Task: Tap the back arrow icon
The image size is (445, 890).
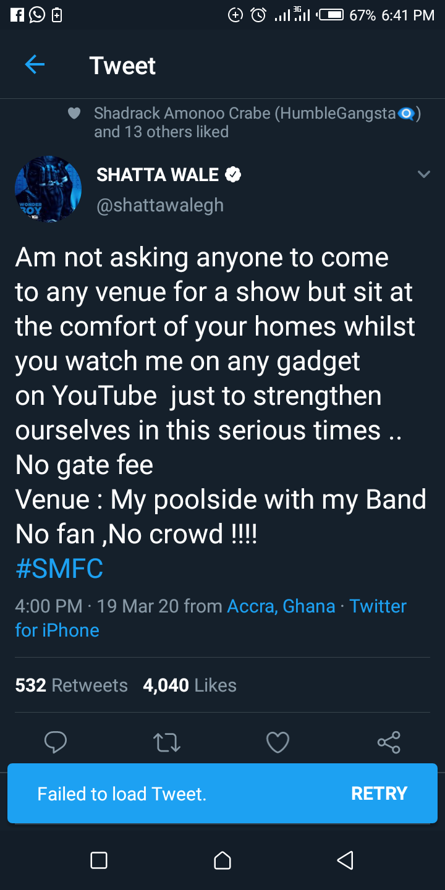Action: click(x=35, y=64)
